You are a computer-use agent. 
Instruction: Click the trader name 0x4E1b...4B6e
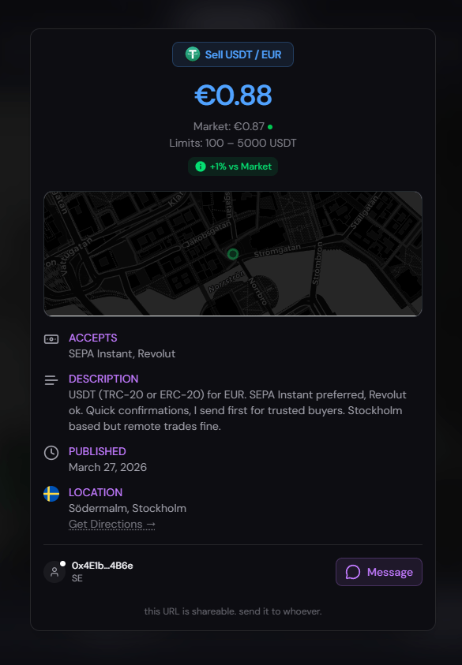100,566
